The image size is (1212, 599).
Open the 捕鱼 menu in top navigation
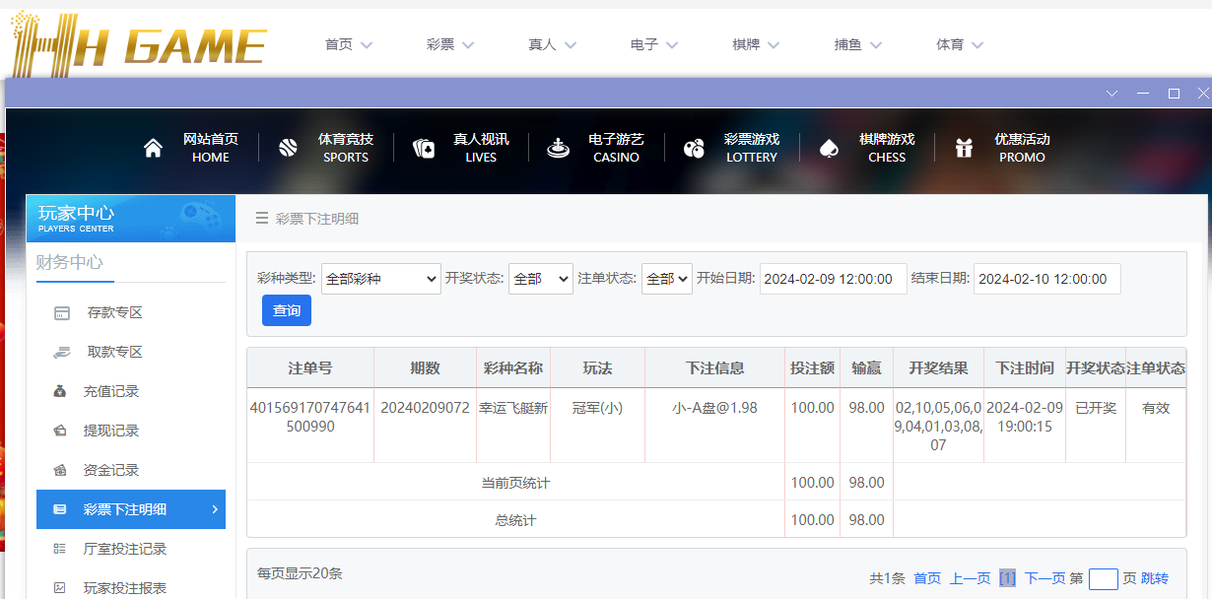[857, 44]
